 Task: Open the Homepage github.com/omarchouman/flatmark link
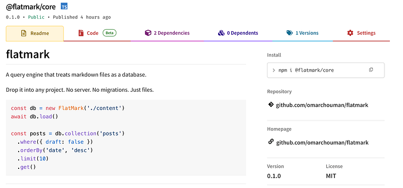(322, 143)
